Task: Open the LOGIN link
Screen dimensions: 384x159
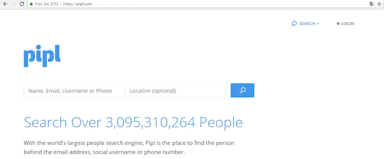Action: (x=348, y=24)
